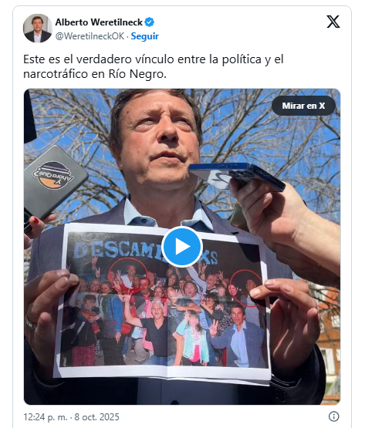
Task: Click the 'Mirar en X' button on the video
Action: click(x=303, y=106)
